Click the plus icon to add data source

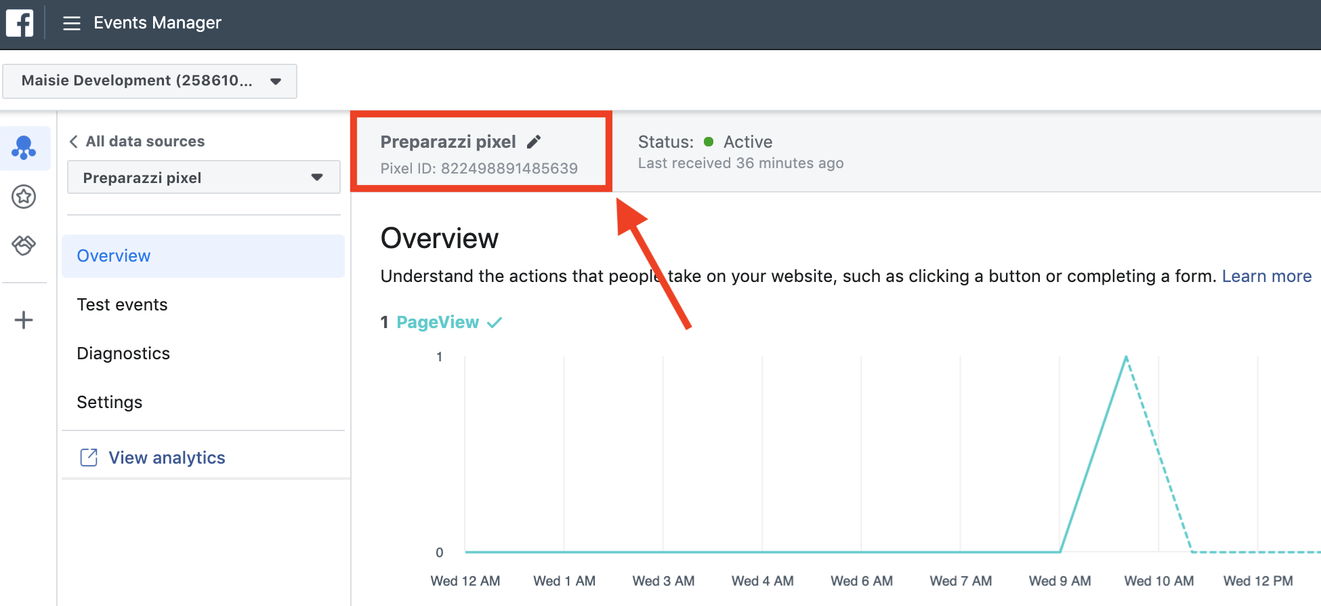tap(24, 320)
